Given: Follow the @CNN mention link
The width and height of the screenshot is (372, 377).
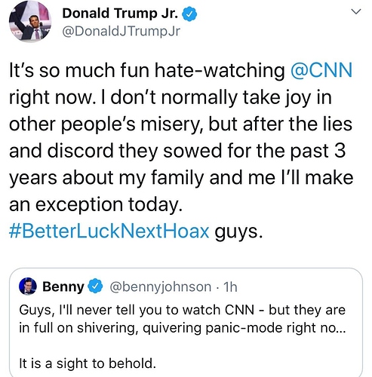Looking at the screenshot, I should point(321,70).
